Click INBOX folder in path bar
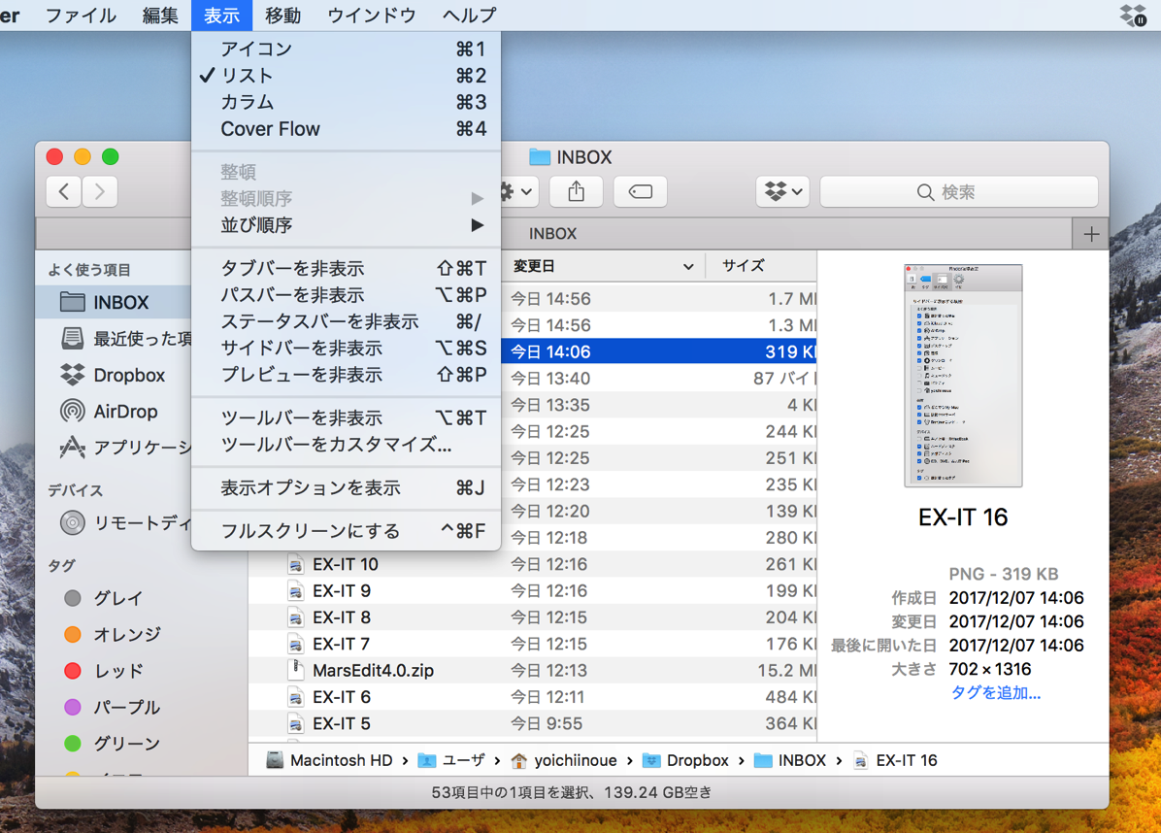 [x=789, y=760]
